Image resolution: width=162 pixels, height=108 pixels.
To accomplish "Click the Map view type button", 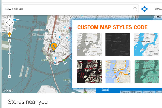I will click(159, 17).
